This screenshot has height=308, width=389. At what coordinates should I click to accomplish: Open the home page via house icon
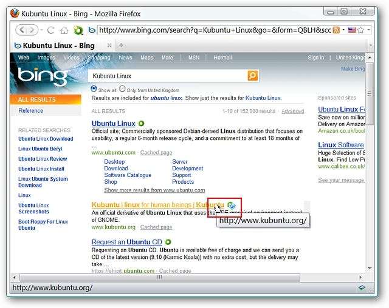point(64,30)
